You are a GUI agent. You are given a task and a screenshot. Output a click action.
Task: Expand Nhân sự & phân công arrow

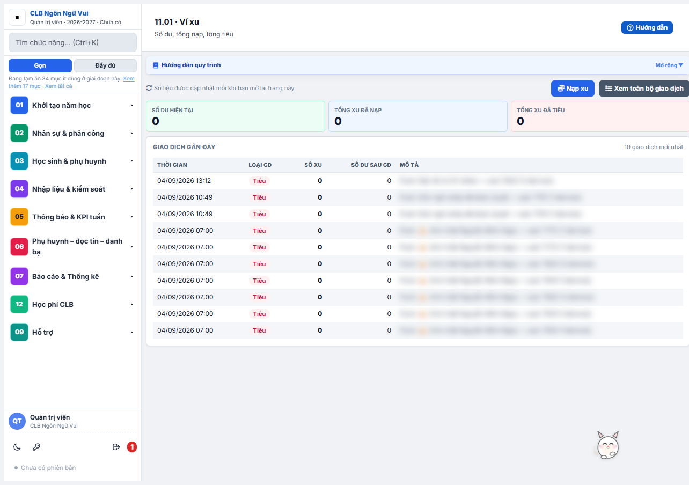point(132,134)
